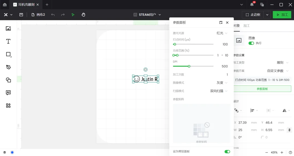This screenshot has width=294, height=156.
Task: Open the stacked windows icon
Action: pyautogui.click(x=262, y=5)
